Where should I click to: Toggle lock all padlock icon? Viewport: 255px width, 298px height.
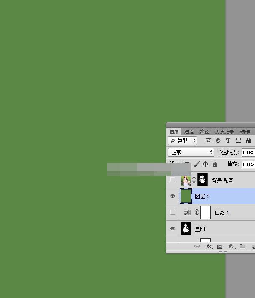click(215, 164)
